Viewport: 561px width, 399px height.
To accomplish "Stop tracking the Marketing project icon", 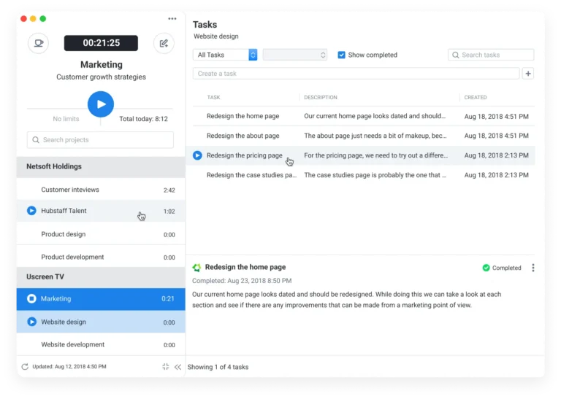I will (x=31, y=298).
